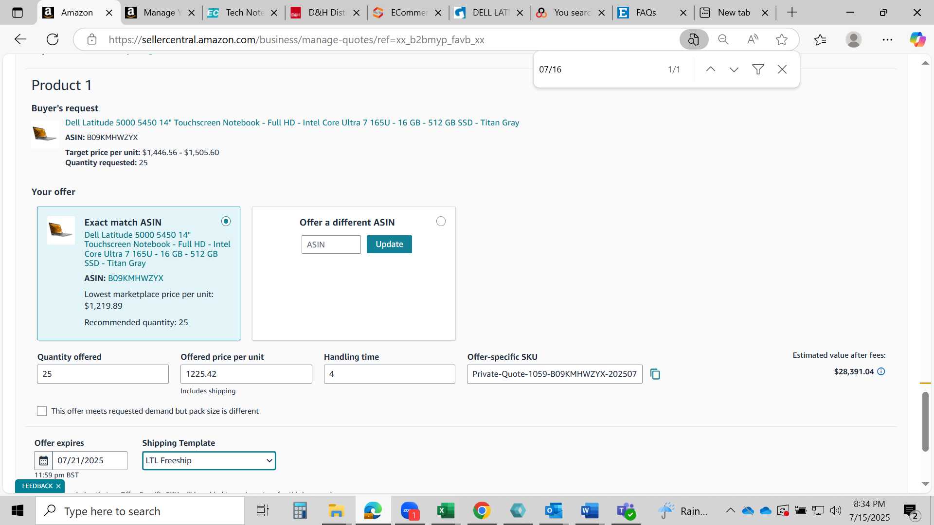Click the Offered price per unit field

click(246, 374)
